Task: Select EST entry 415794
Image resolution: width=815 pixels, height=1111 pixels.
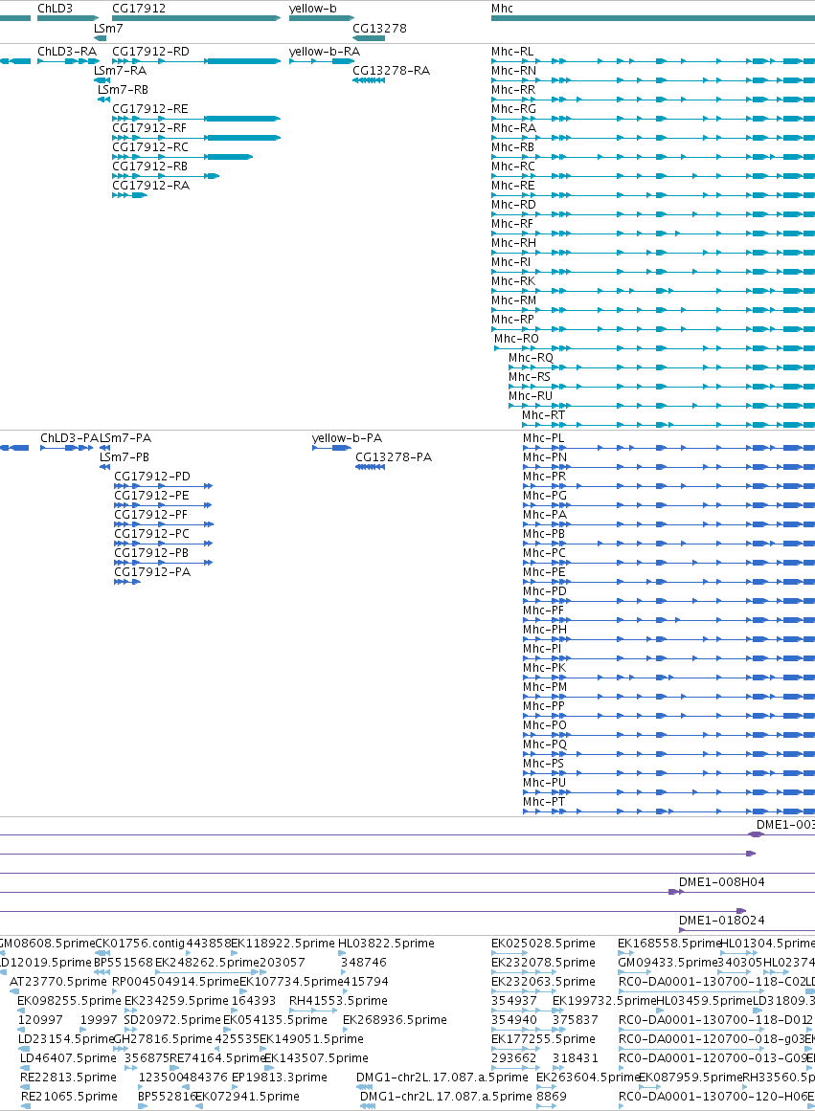Action: [x=365, y=982]
